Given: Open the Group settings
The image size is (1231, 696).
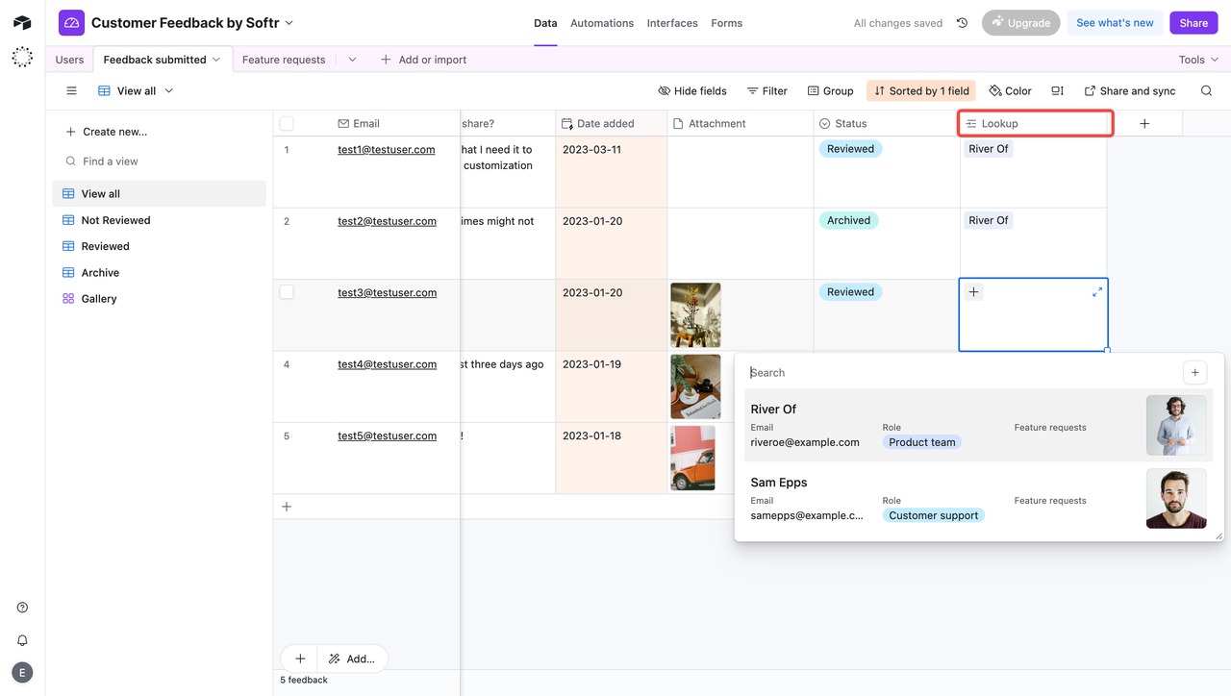Looking at the screenshot, I should pyautogui.click(x=829, y=90).
